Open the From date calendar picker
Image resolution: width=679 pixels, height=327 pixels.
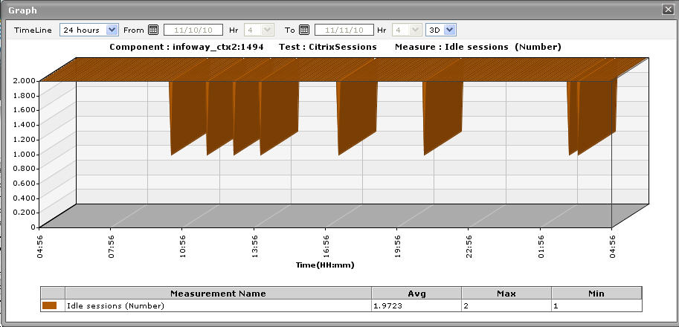pos(153,30)
